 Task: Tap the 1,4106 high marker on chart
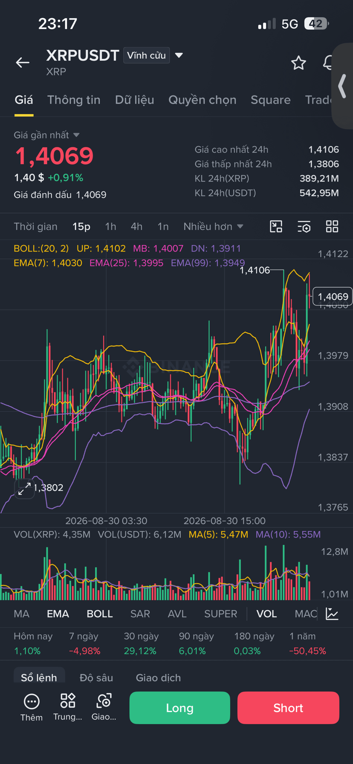point(255,270)
